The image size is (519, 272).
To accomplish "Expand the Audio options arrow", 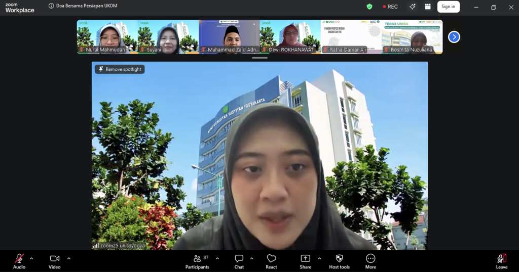I will coord(31,258).
